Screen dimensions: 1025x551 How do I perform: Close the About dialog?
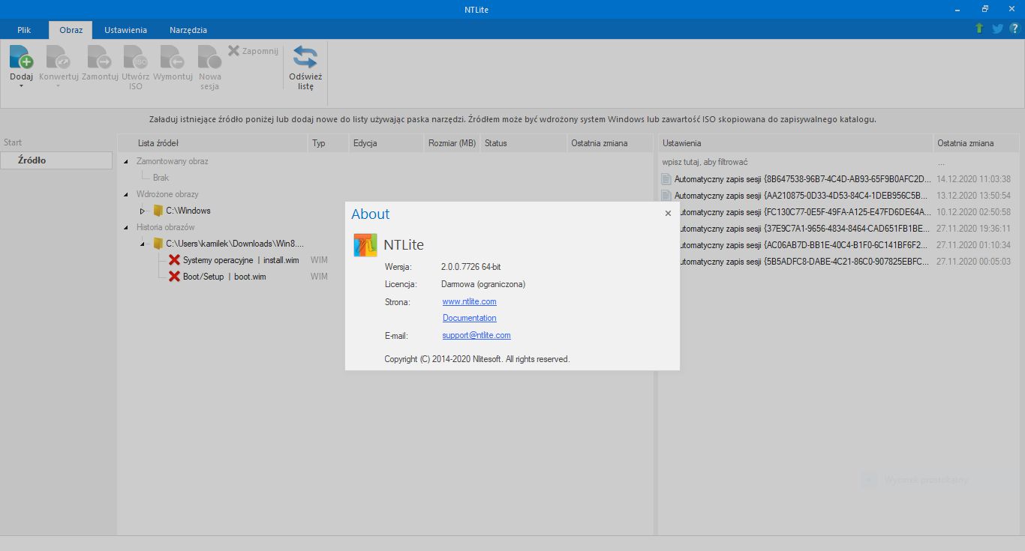coord(668,214)
